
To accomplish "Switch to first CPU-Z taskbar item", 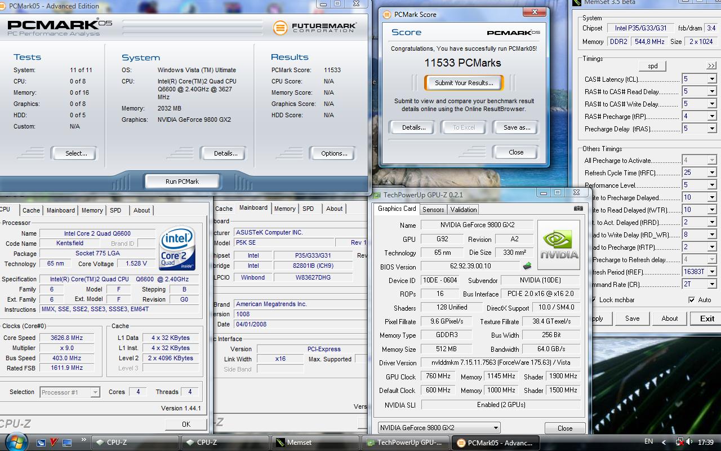I will pos(135,443).
